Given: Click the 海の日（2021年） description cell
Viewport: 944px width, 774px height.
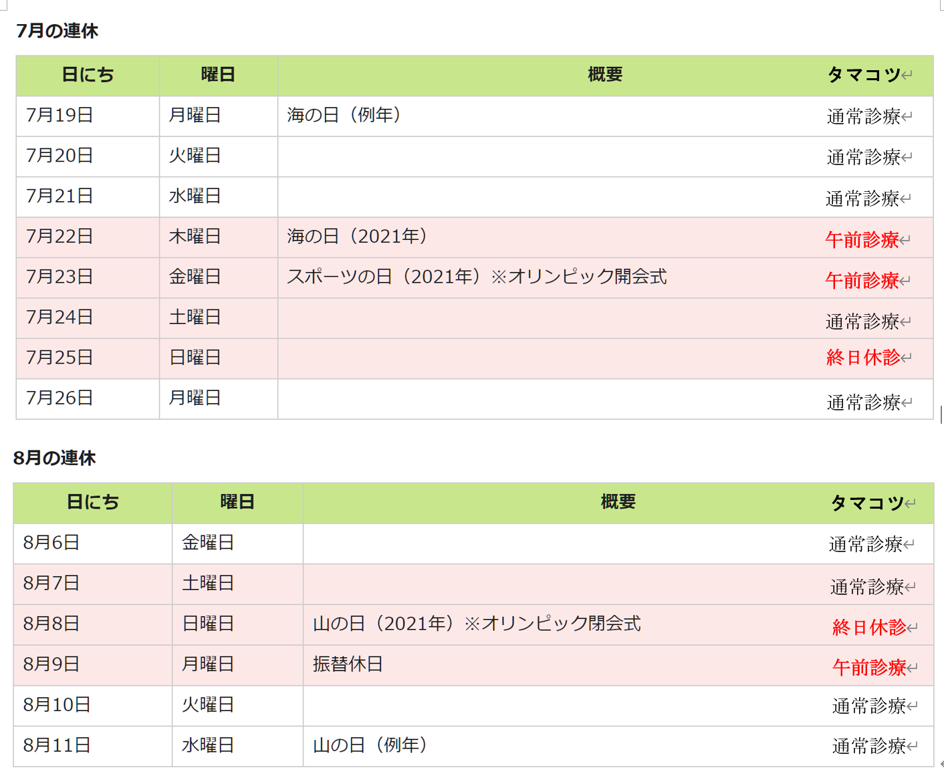Looking at the screenshot, I should [x=357, y=237].
